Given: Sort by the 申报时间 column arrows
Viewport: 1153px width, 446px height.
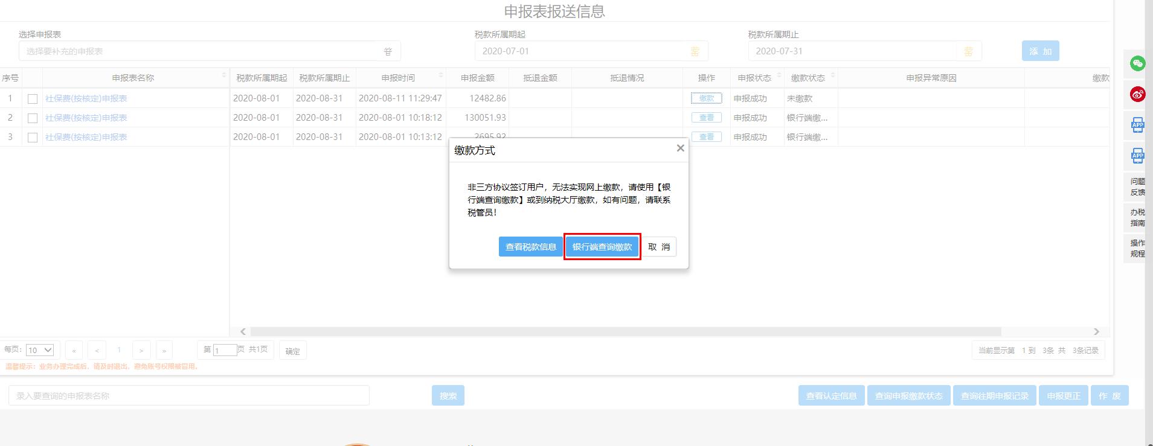Looking at the screenshot, I should point(441,75).
